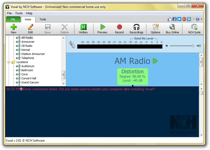The height and width of the screenshot is (150, 210).
Task: Select the Stadium Announcer voice
Action: (33, 54)
